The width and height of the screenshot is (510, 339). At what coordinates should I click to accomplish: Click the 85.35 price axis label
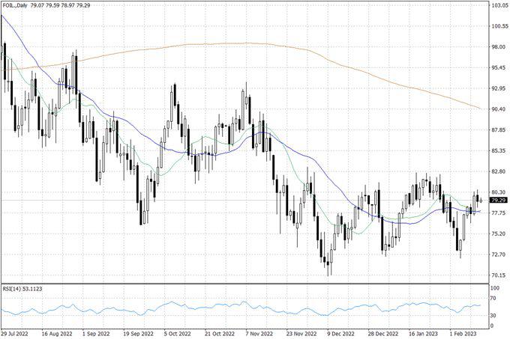[x=499, y=150]
